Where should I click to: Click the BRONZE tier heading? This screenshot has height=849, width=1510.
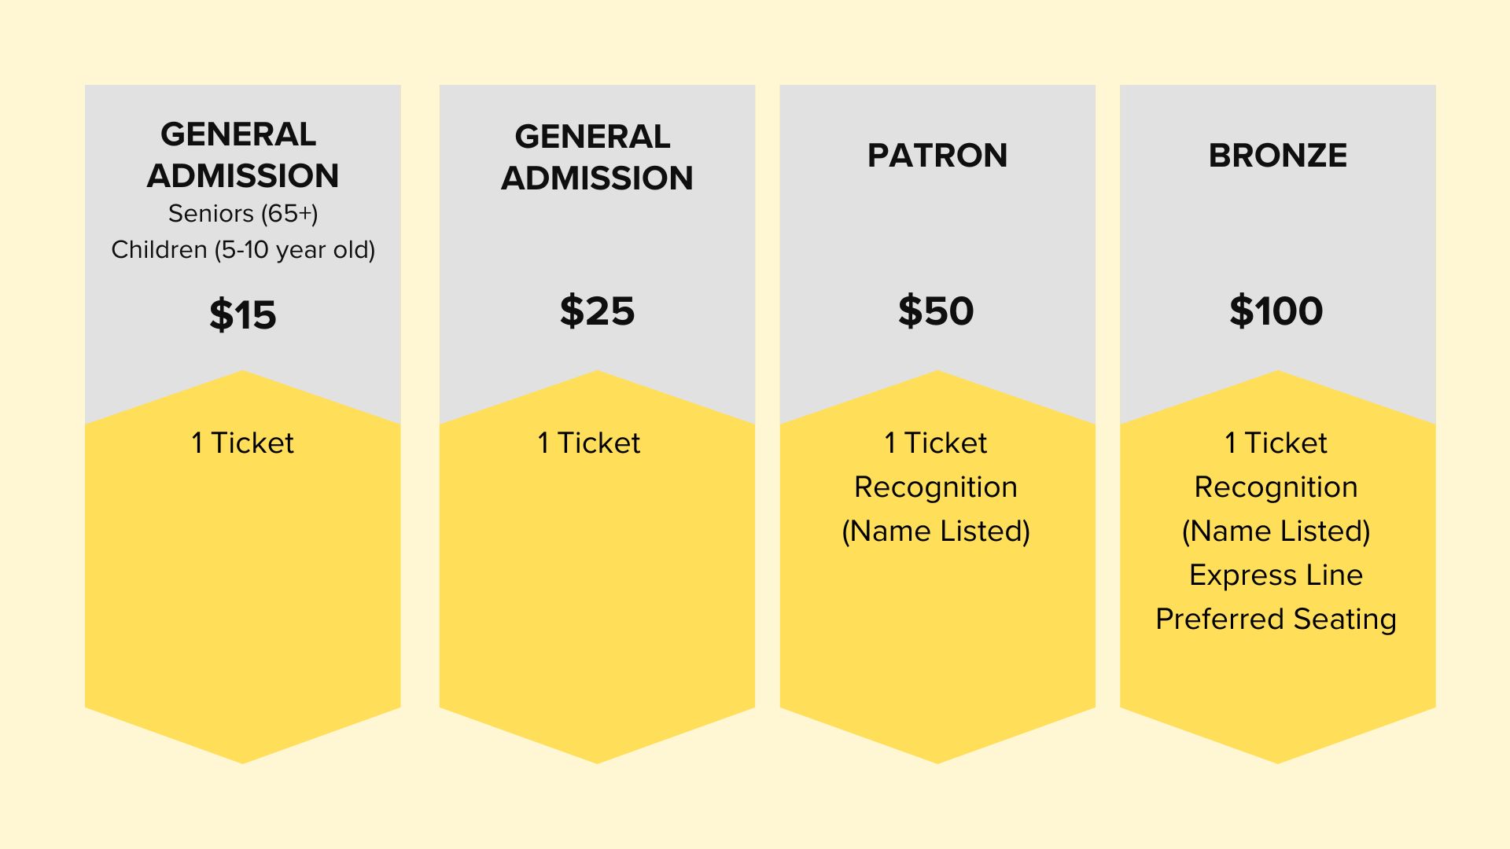(x=1277, y=155)
